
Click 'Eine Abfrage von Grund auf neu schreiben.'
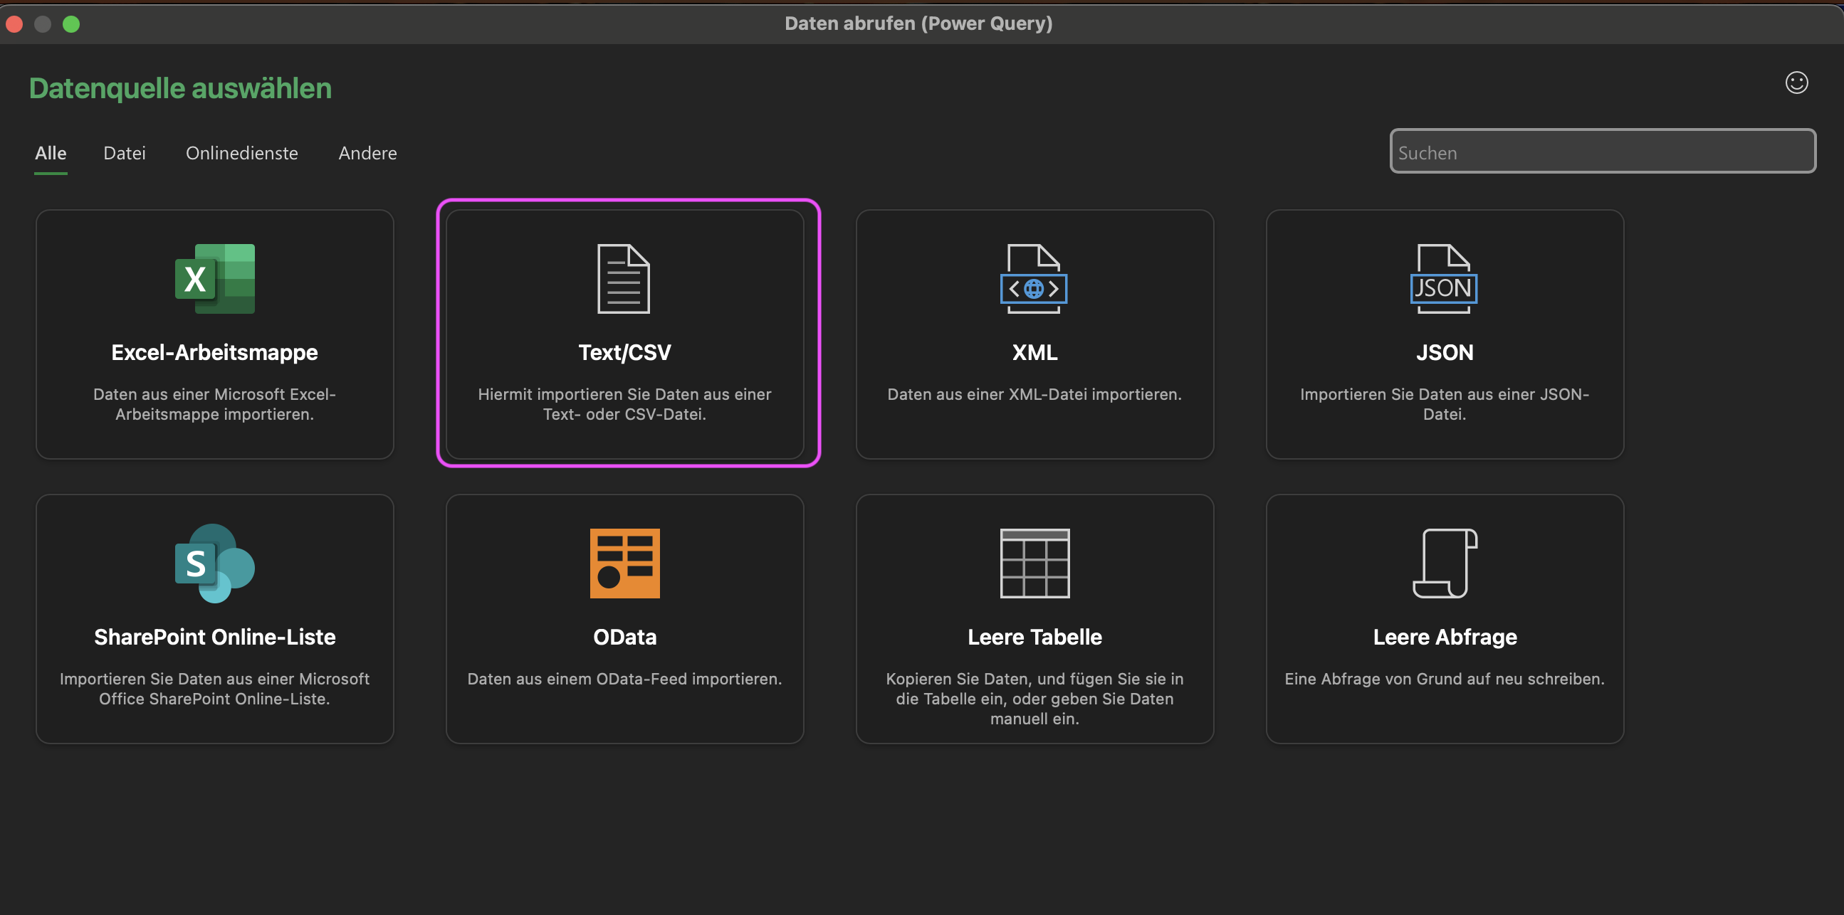click(1445, 679)
